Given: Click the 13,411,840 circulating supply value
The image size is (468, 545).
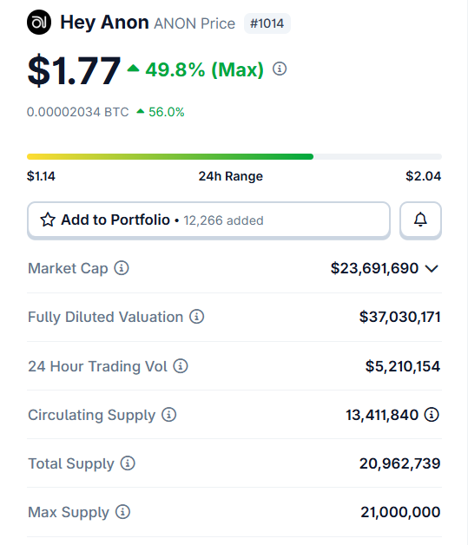Looking at the screenshot, I should pyautogui.click(x=382, y=415).
